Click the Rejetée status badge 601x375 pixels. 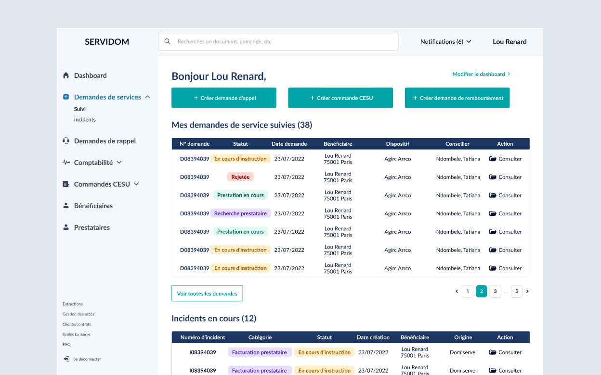[x=240, y=177]
